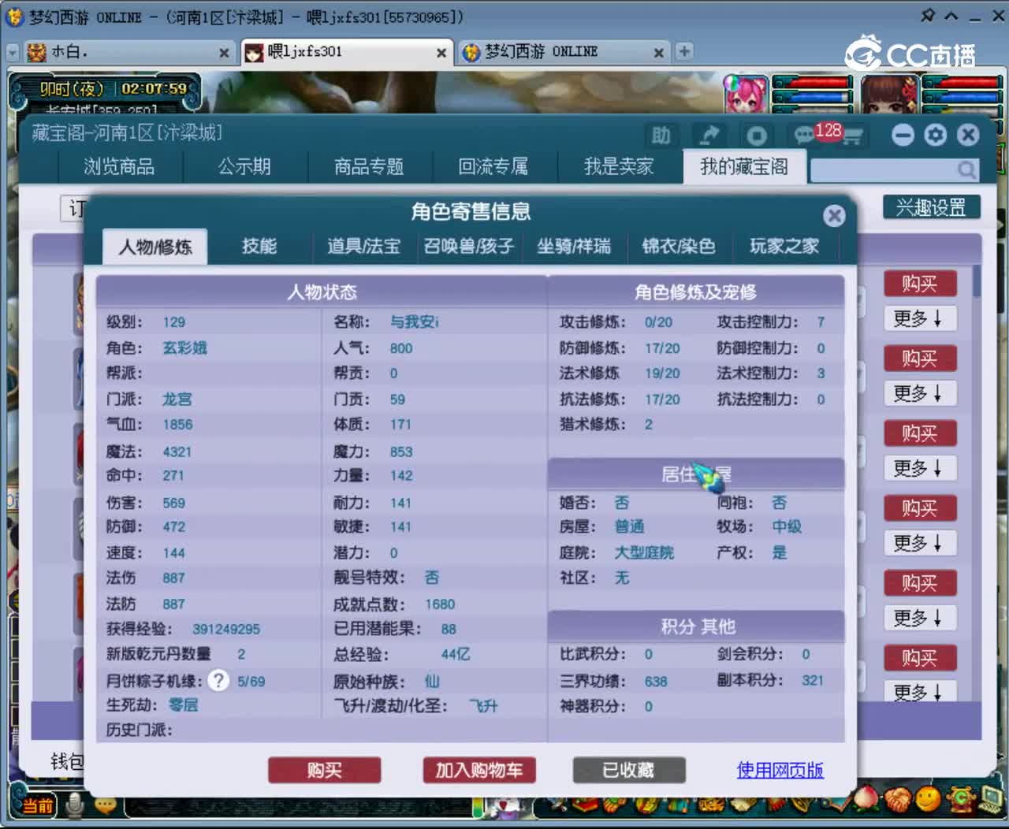Screen dimensions: 1009x829
Task: Open the 使用网页版 link
Action: point(780,771)
